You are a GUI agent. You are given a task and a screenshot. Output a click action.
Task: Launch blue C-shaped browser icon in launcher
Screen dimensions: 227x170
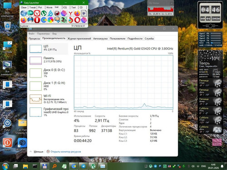point(44,20)
